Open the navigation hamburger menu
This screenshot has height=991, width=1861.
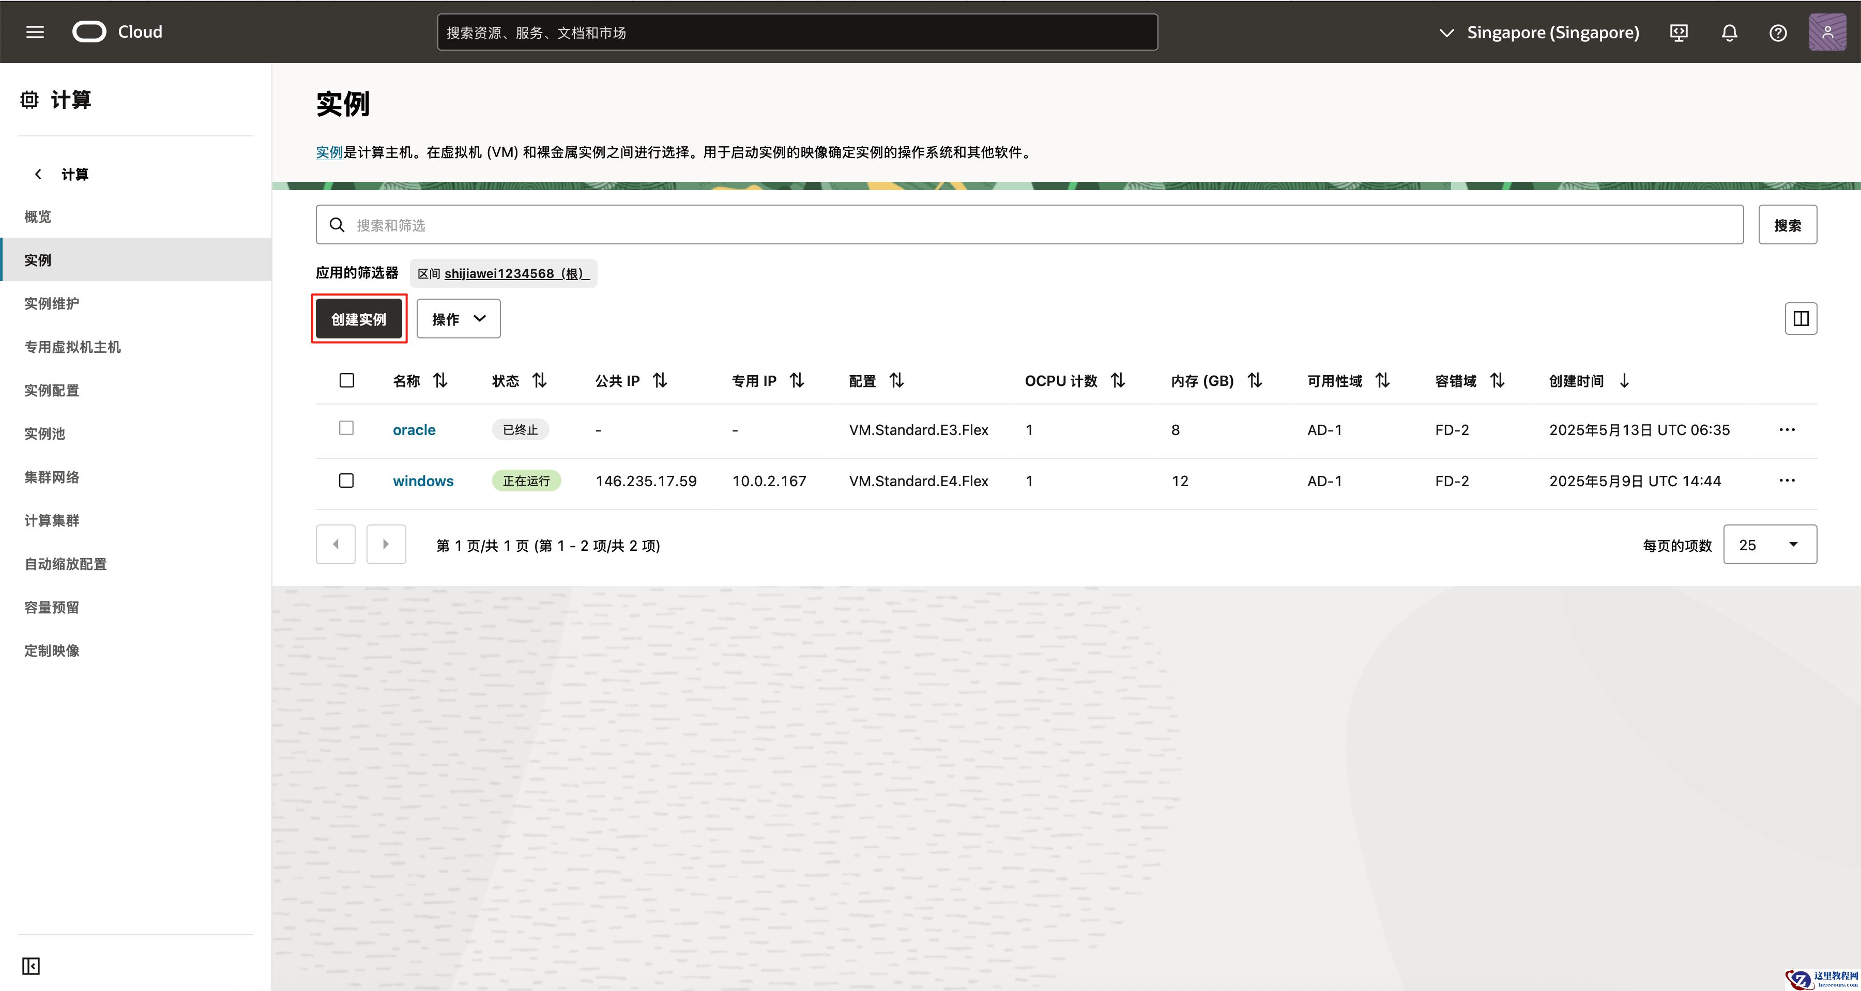[x=34, y=32]
